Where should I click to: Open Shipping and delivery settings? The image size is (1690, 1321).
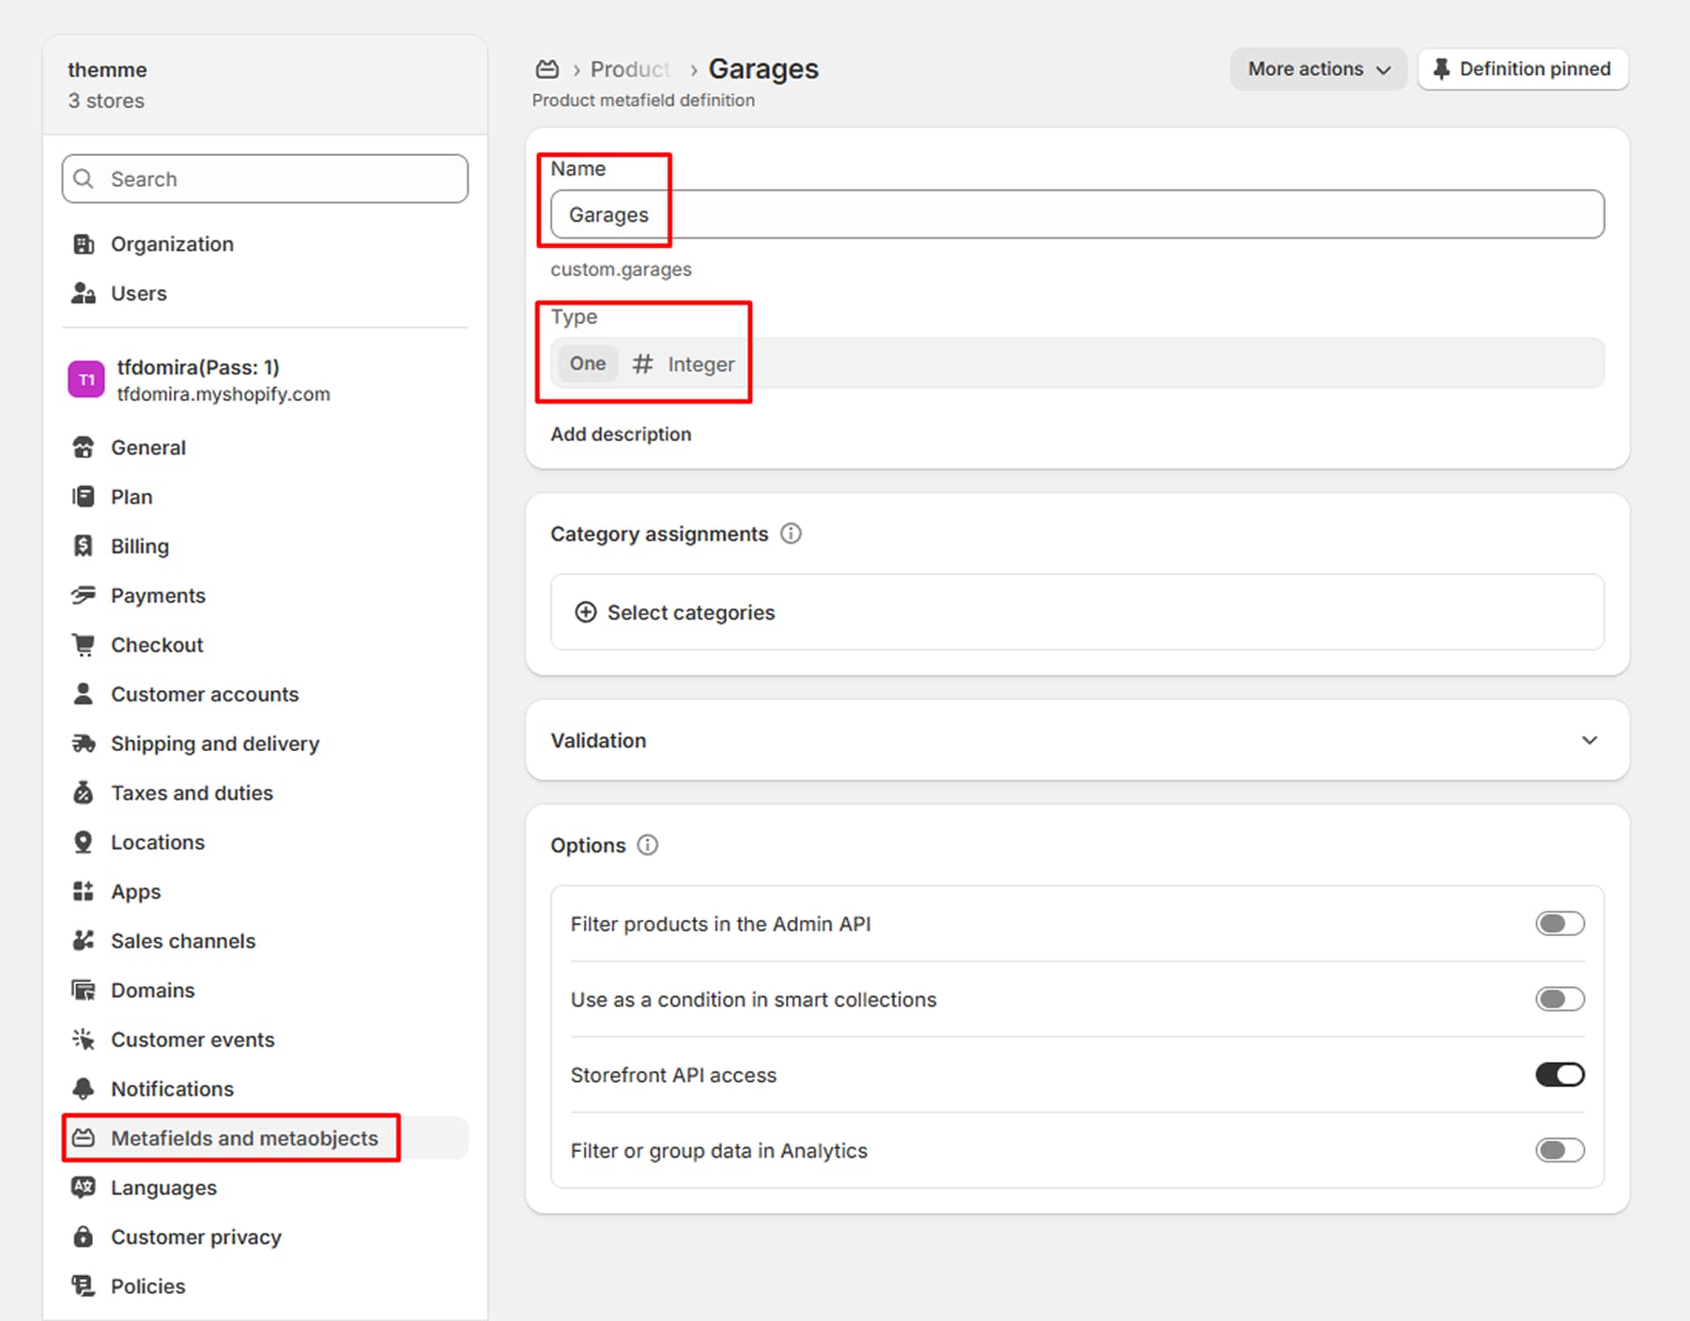point(265,744)
